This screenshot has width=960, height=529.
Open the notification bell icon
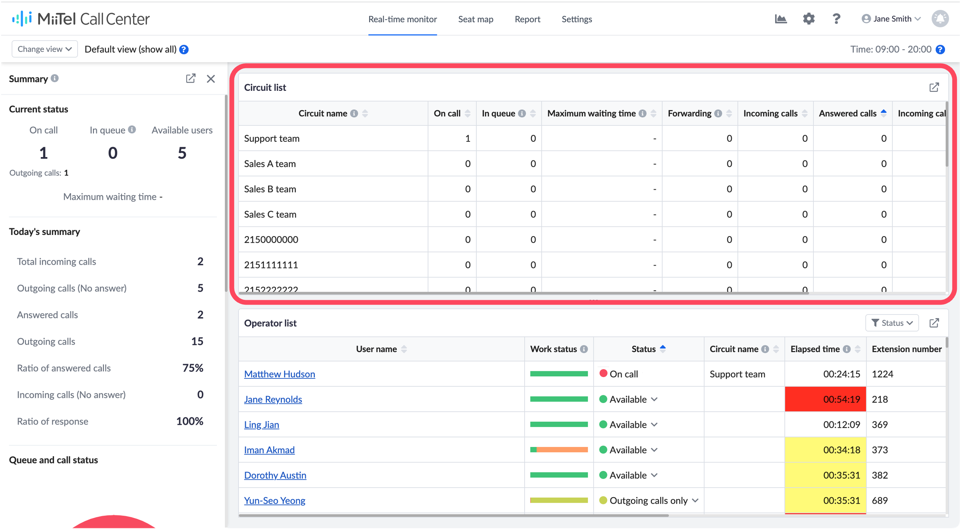[940, 19]
